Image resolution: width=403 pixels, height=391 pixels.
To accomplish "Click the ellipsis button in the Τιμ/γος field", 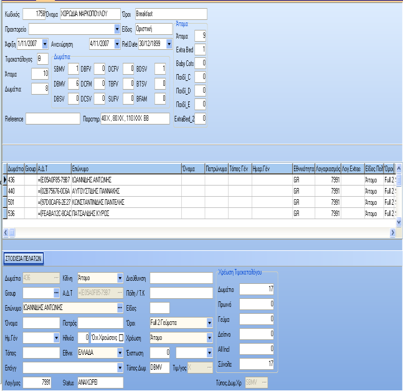I will pos(209,367).
